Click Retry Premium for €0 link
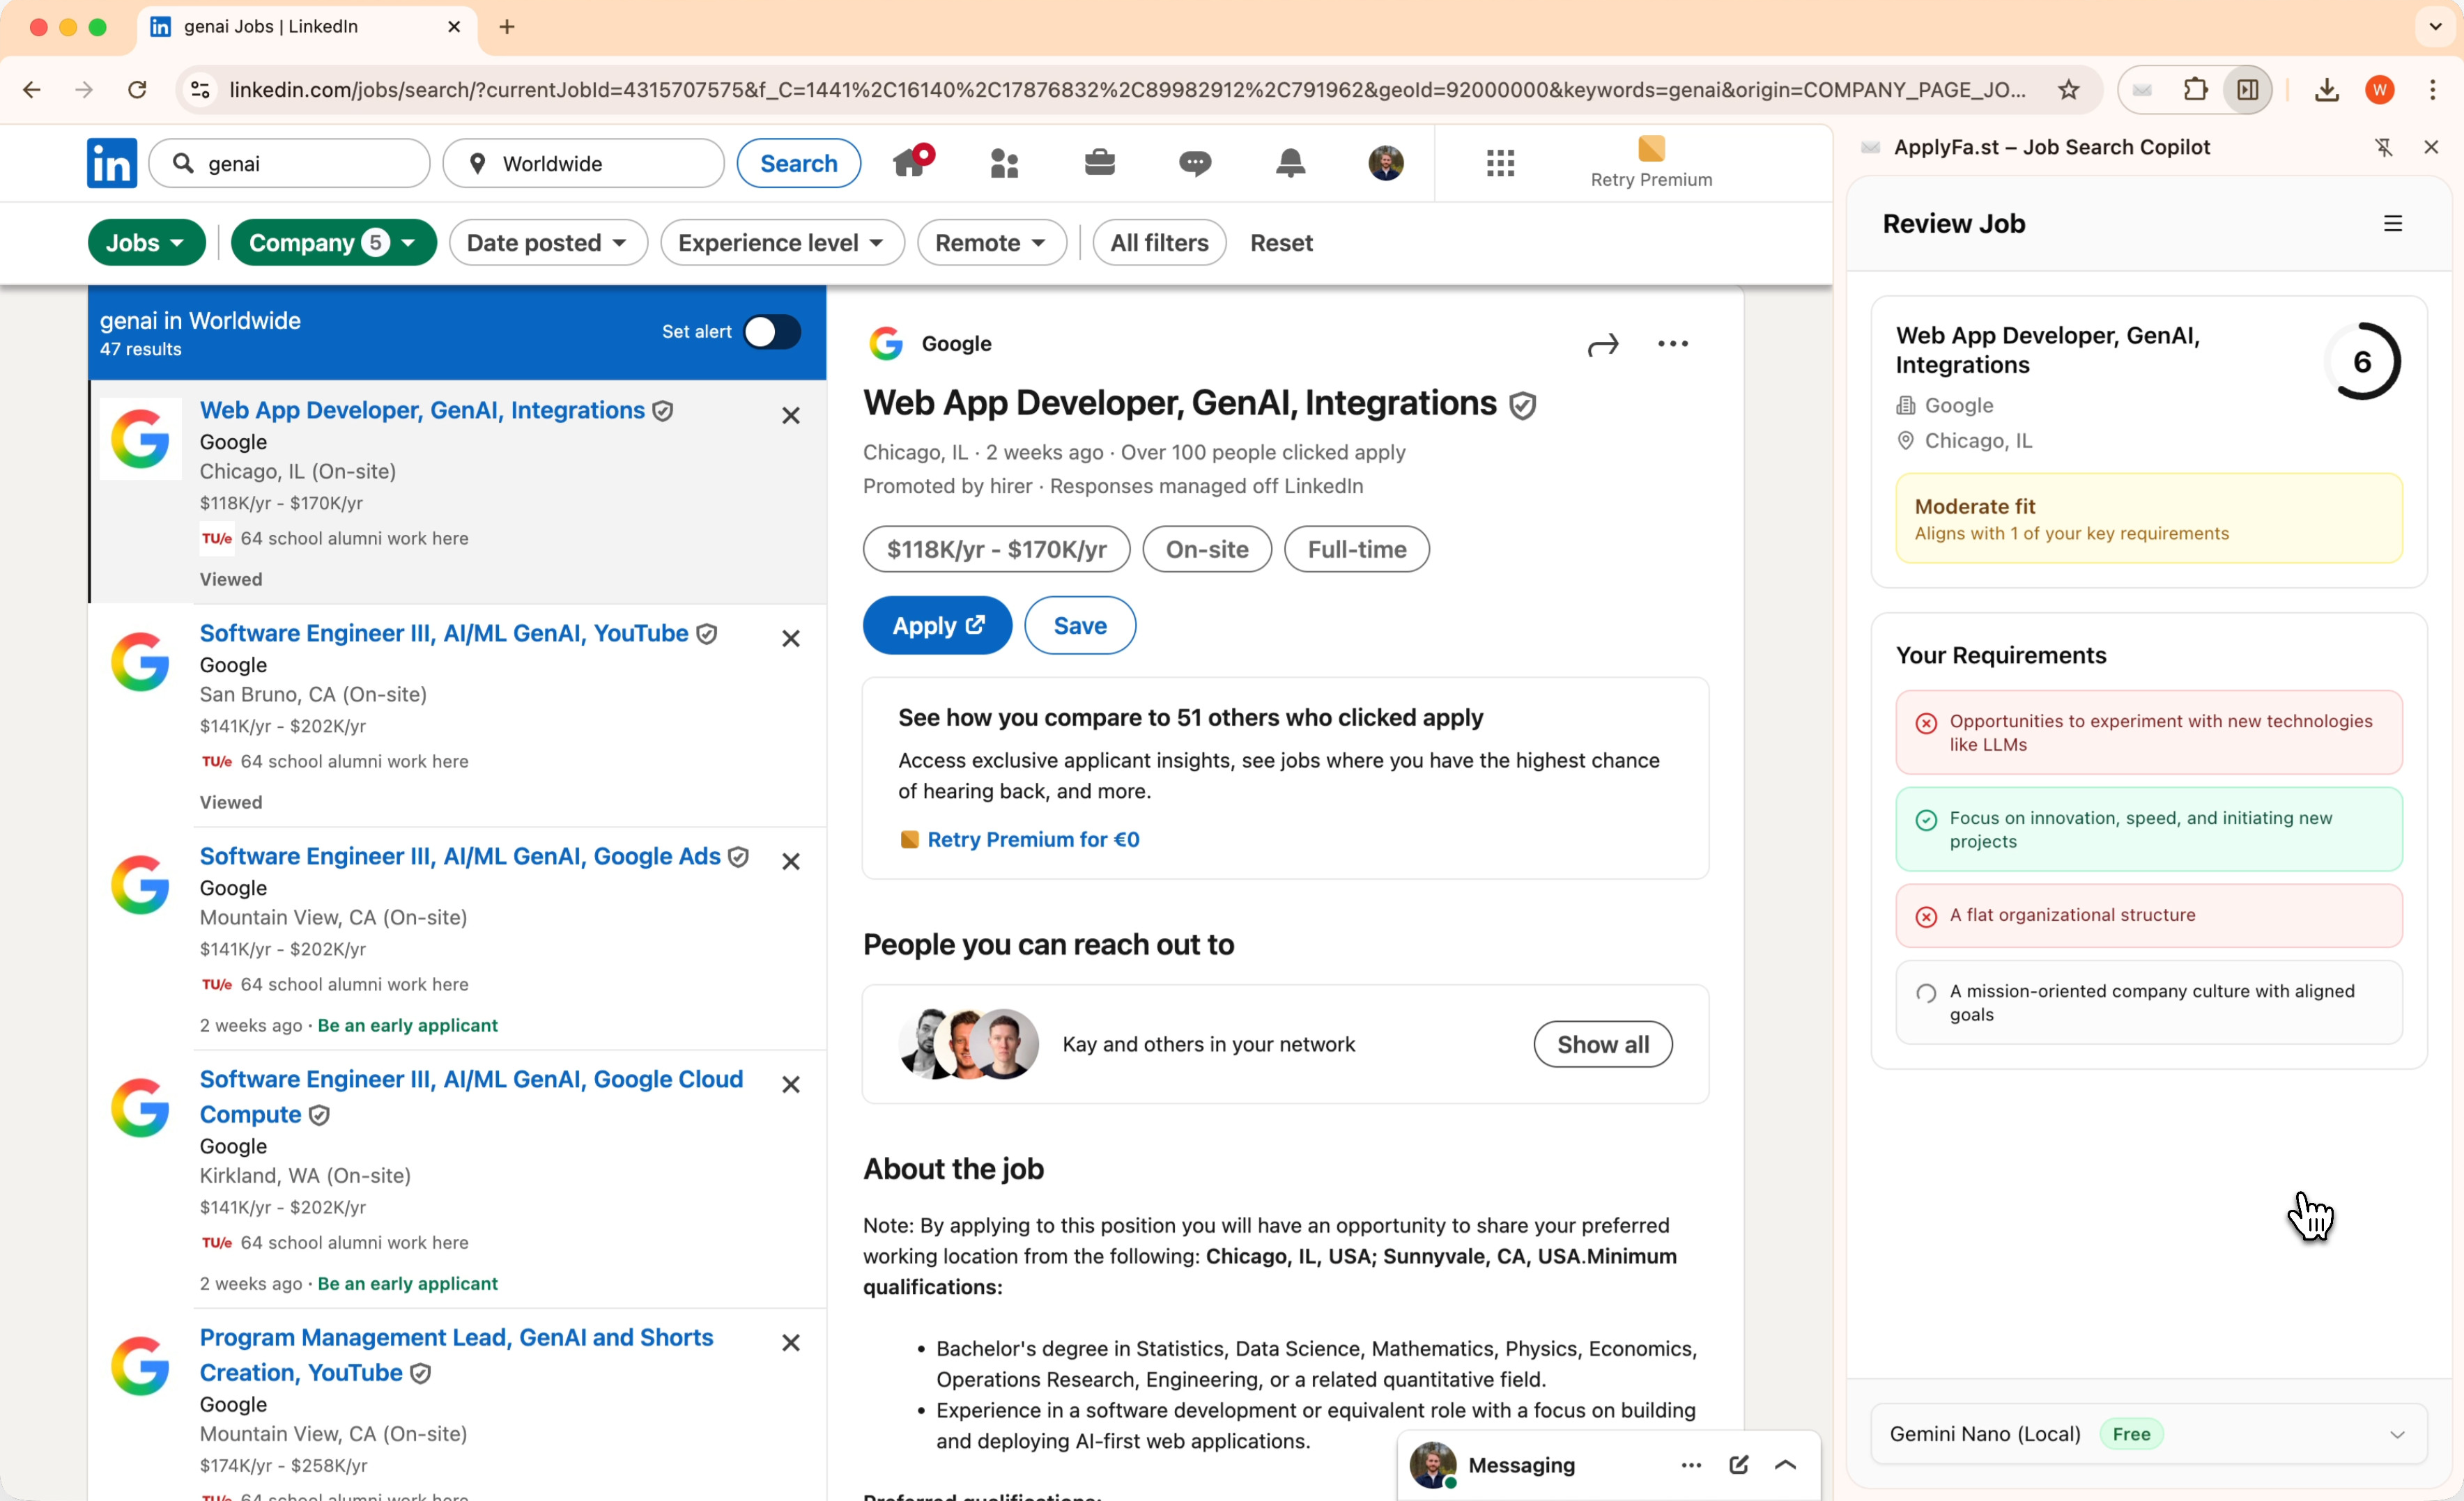Viewport: 2464px width, 1501px height. pos(1032,839)
